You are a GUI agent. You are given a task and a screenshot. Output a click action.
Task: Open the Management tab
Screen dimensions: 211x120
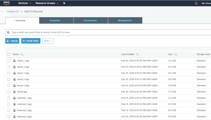click(x=125, y=21)
